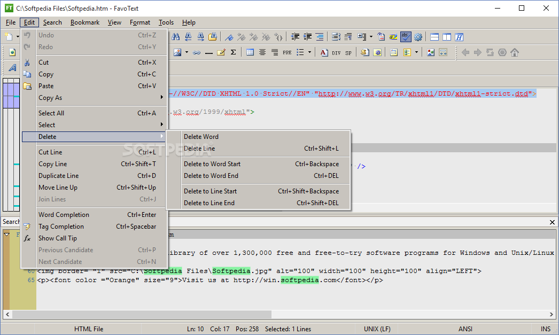Insert horizontal rule line icon
This screenshot has width=559, height=335.
[209, 53]
